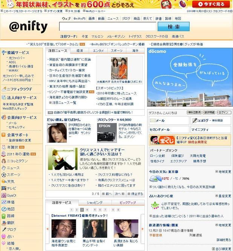Open the セカンドメール box
The height and width of the screenshot is (251, 233).
pyautogui.click(x=169, y=130)
